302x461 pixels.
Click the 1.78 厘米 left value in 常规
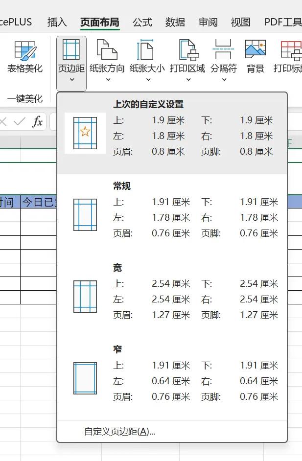click(171, 218)
